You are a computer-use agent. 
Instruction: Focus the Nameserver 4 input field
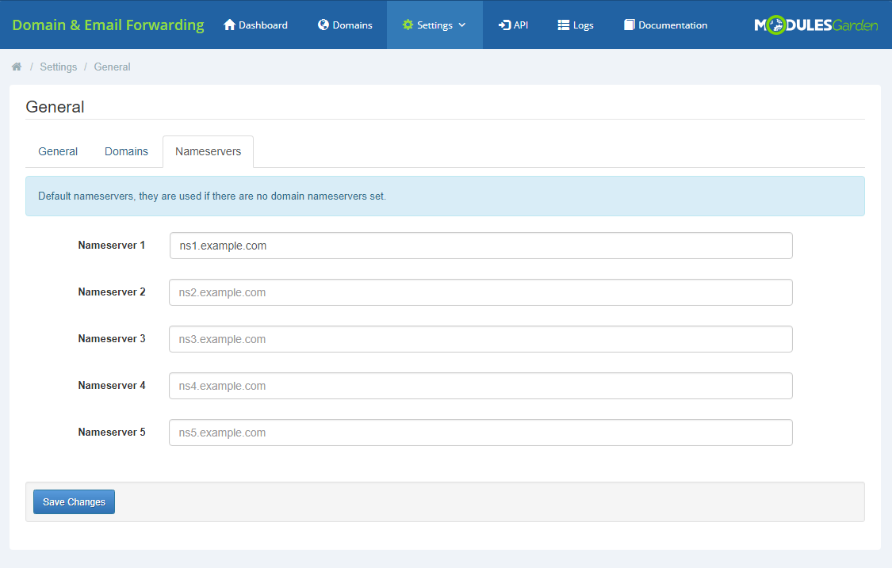click(x=480, y=386)
